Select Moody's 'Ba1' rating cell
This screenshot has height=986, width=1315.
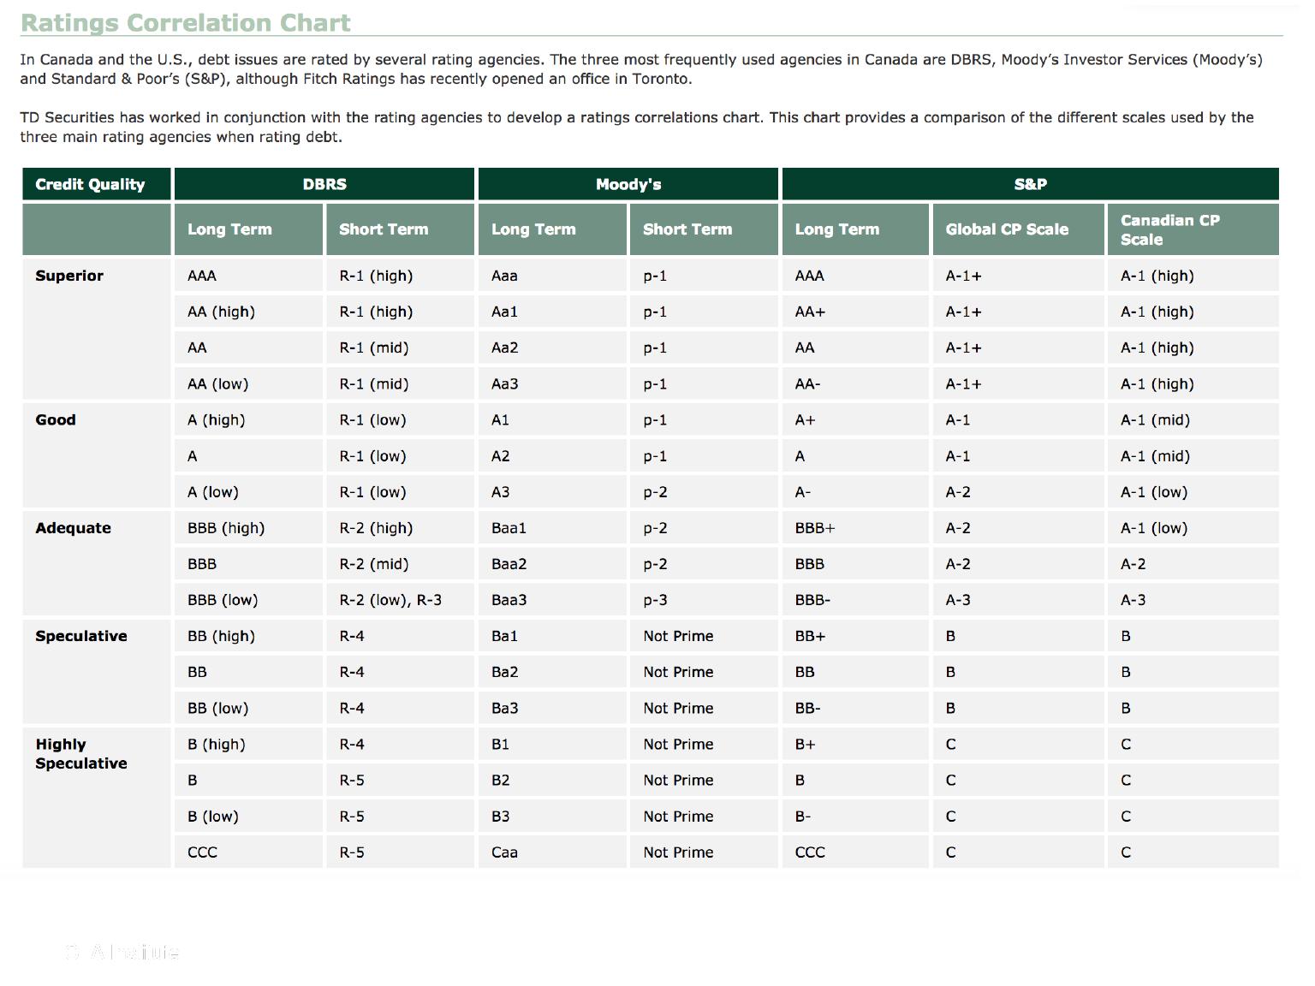point(552,636)
